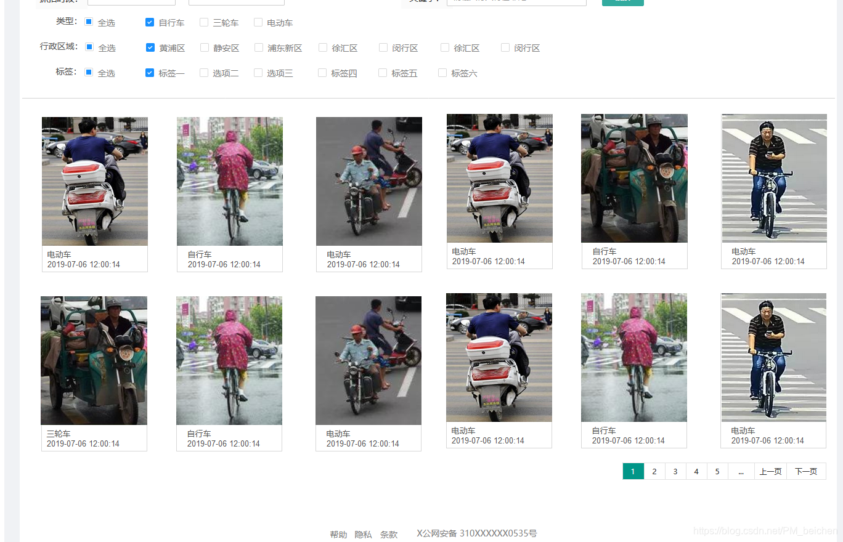The height and width of the screenshot is (542, 843).
Task: Go to page 1 in pagination
Action: [x=633, y=471]
